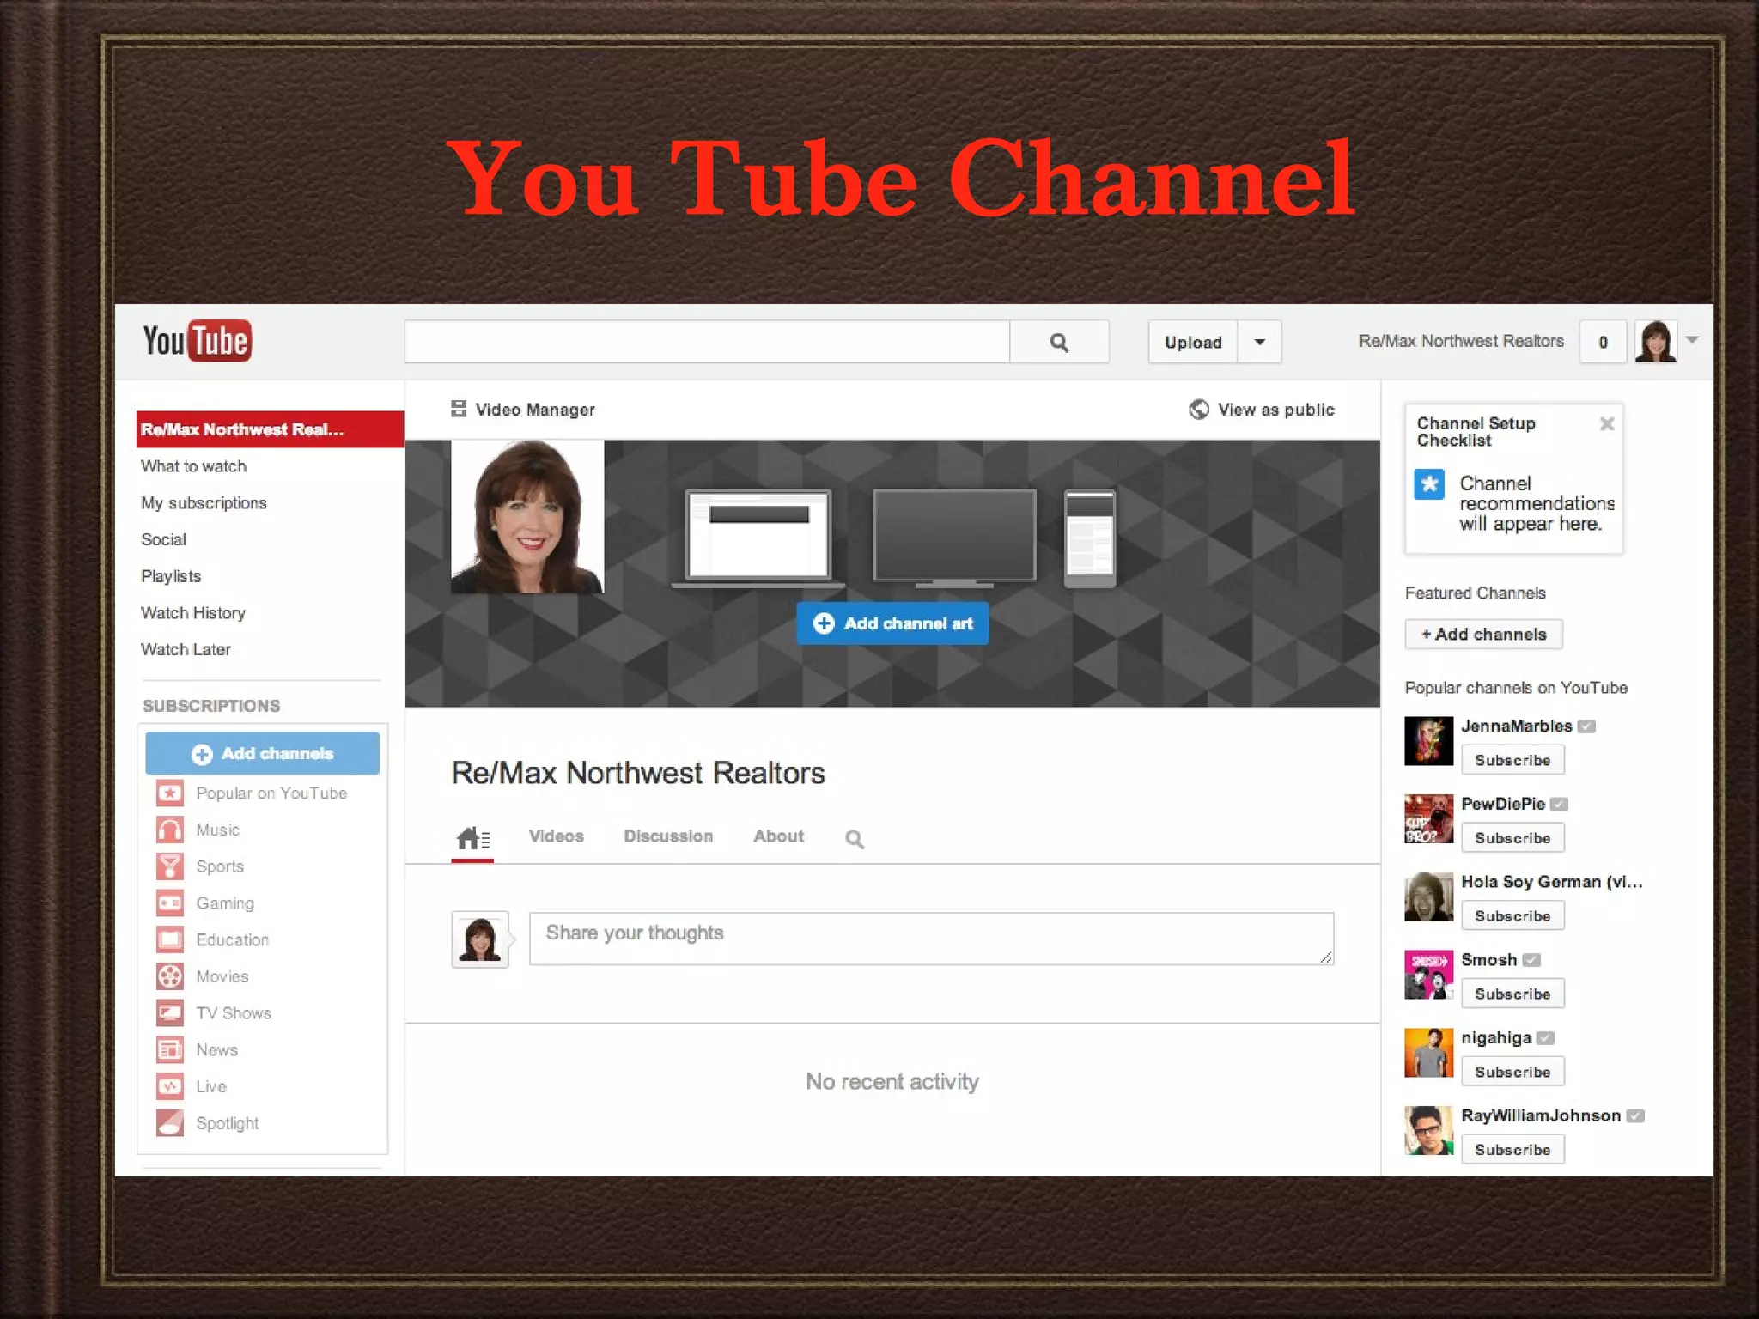Viewport: 1759px width, 1319px height.
Task: Click the mobile preview icon in banner
Action: [x=1090, y=538]
